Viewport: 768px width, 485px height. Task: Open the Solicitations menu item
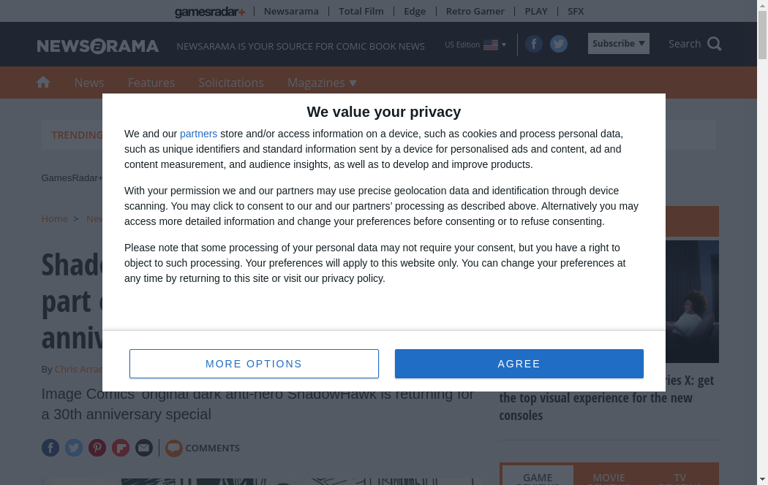(x=231, y=83)
